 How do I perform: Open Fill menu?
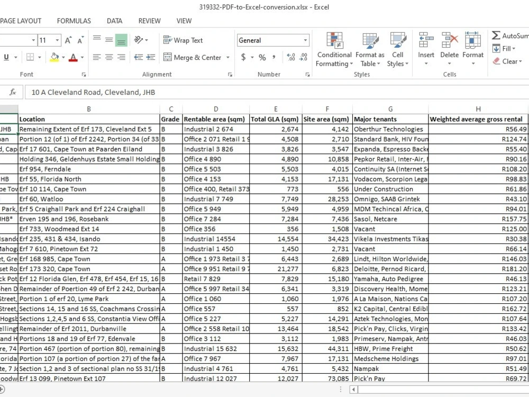click(504, 49)
